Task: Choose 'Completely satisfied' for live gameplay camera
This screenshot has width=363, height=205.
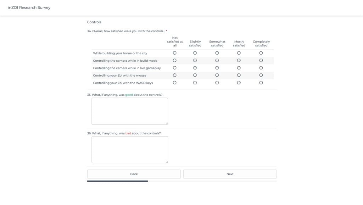Action: [261, 68]
